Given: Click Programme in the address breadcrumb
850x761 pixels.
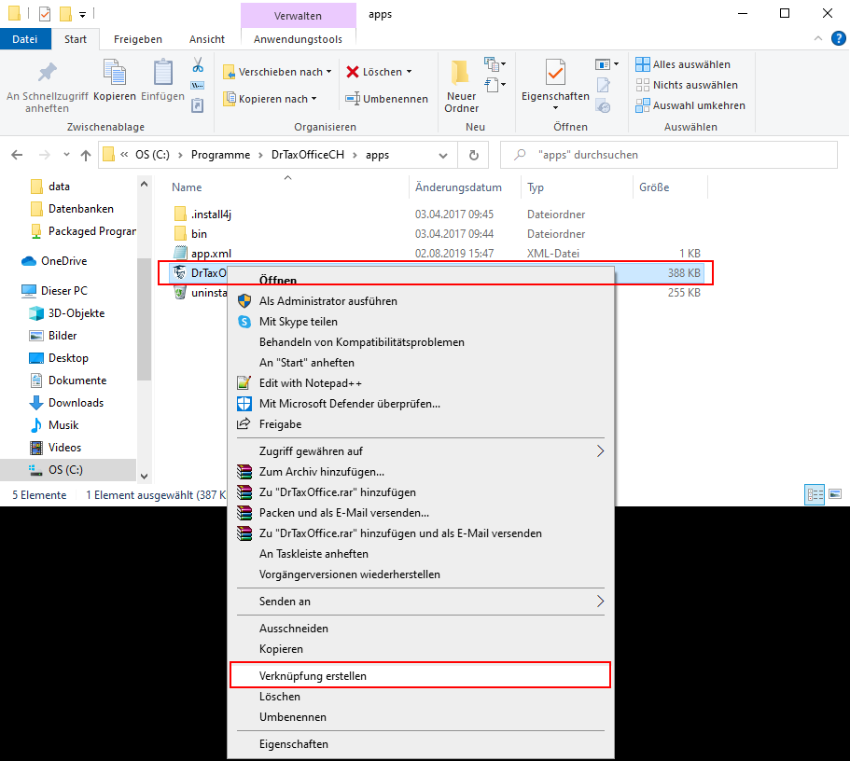Looking at the screenshot, I should 220,155.
